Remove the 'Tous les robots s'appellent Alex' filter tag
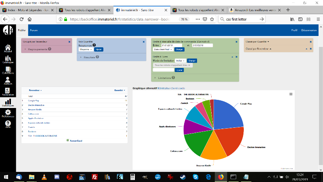The height and width of the screenshot is (182, 323). pyautogui.click(x=189, y=65)
